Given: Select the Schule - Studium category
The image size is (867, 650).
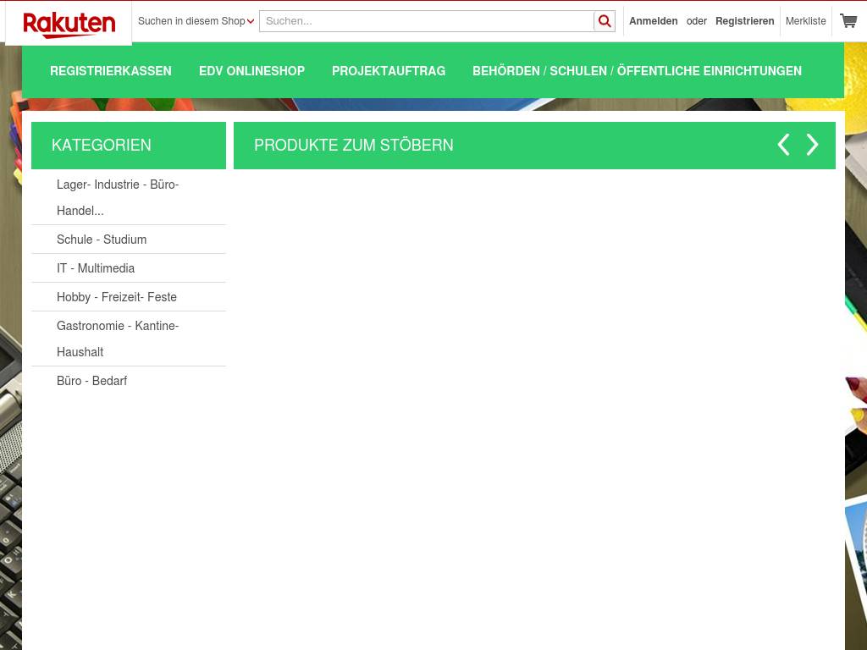Looking at the screenshot, I should click(102, 240).
